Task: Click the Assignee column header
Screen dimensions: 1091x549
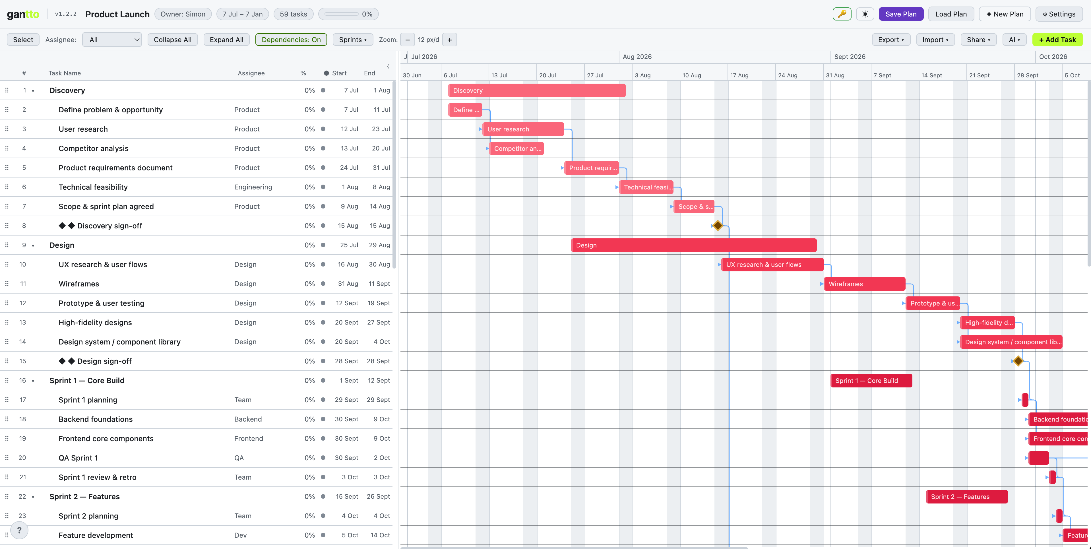Action: click(x=251, y=73)
